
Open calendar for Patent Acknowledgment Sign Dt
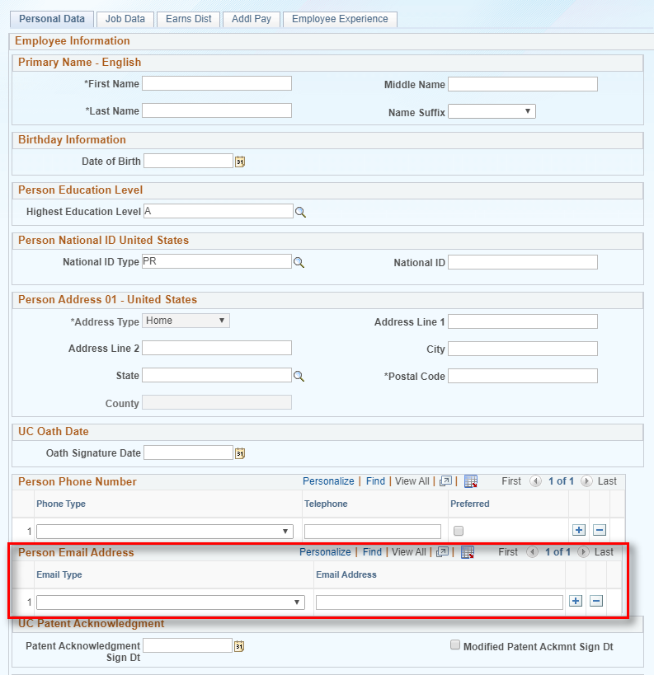click(239, 645)
